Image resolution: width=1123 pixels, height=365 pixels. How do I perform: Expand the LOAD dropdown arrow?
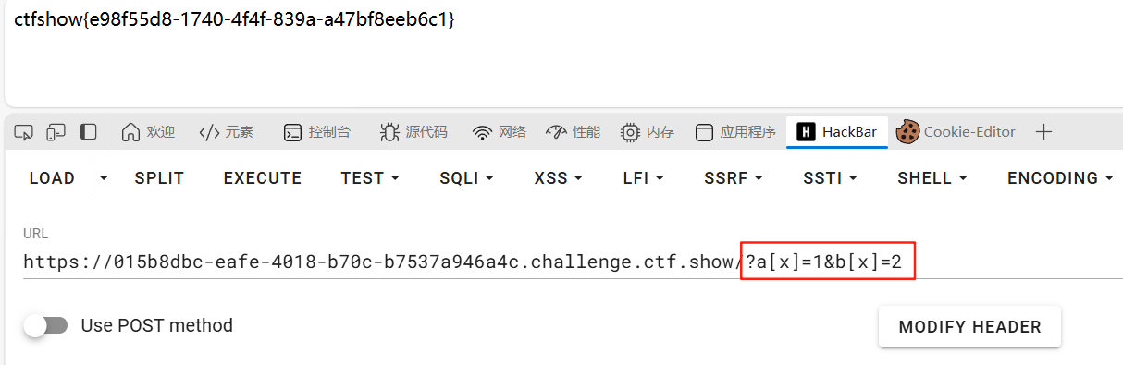[x=104, y=177]
